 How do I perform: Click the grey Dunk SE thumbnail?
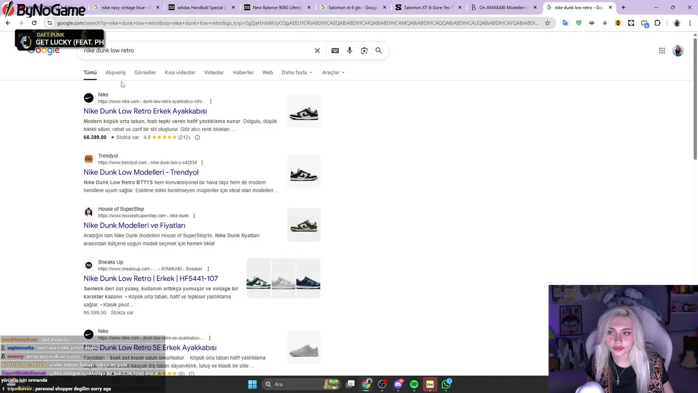point(304,348)
